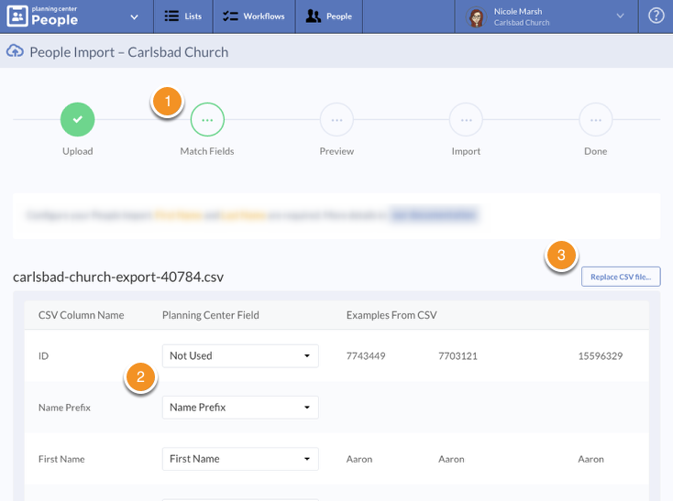Click the Workflows checklist icon
The height and width of the screenshot is (501, 673).
click(x=230, y=16)
